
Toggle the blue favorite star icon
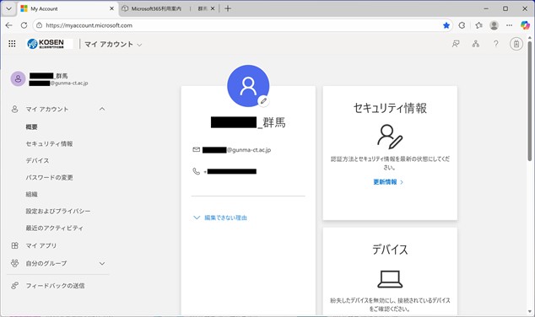click(446, 25)
